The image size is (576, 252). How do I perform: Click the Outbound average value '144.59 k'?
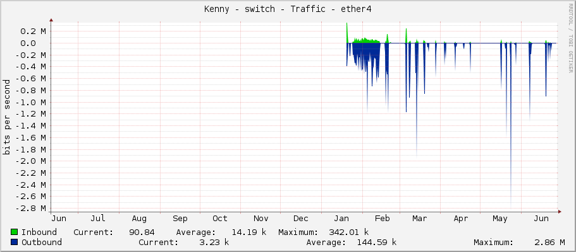(x=377, y=242)
